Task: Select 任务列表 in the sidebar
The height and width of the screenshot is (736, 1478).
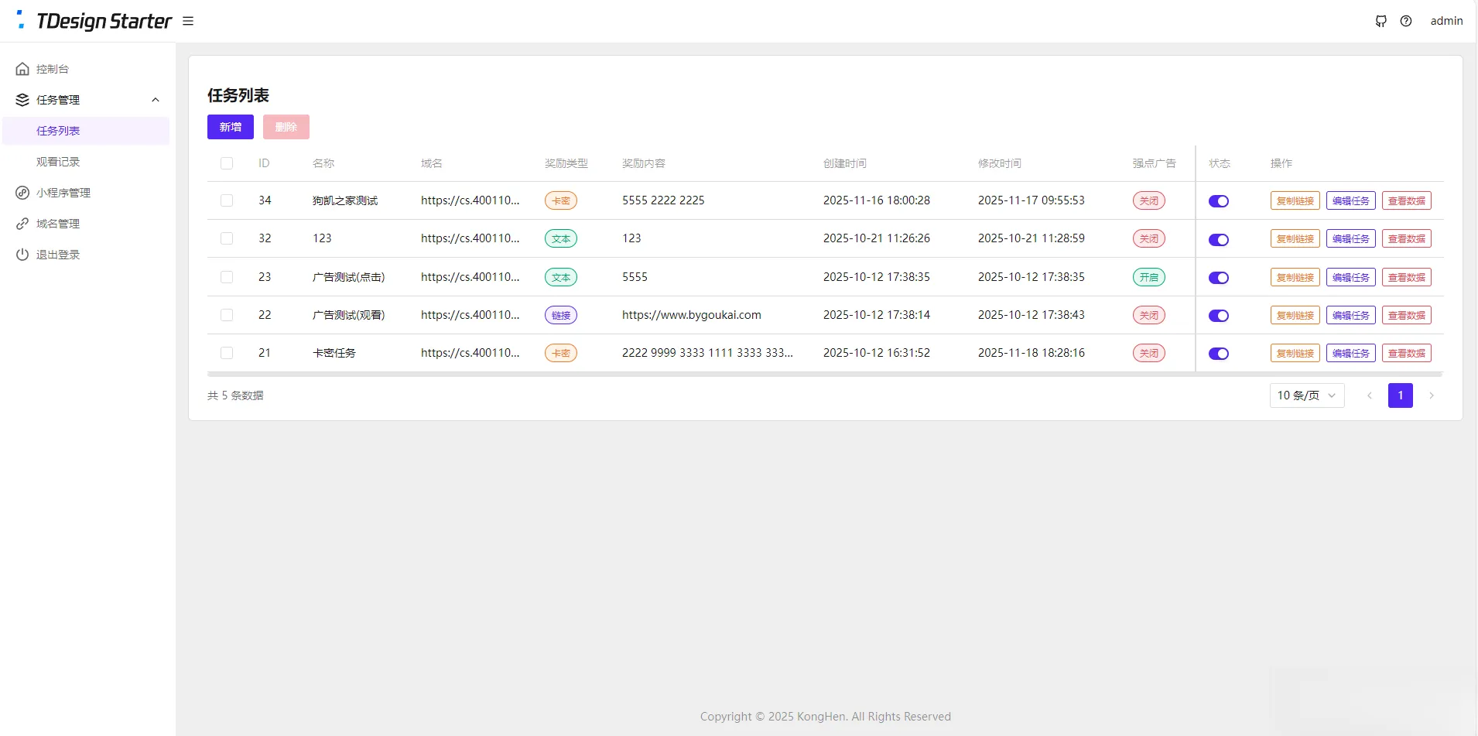Action: (58, 131)
